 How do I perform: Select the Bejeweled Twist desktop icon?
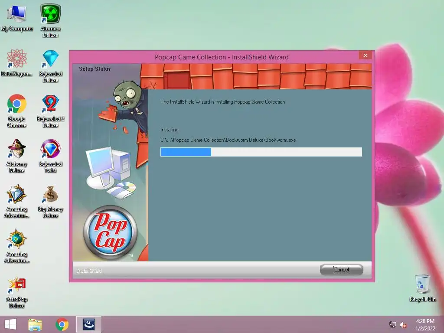[x=50, y=156]
